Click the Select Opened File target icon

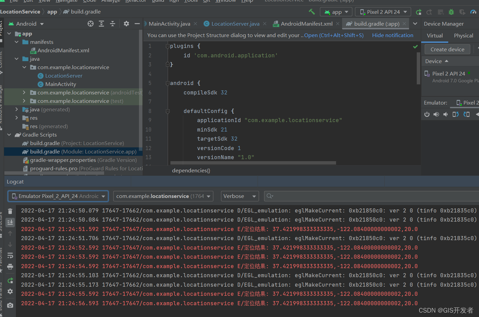click(91, 24)
